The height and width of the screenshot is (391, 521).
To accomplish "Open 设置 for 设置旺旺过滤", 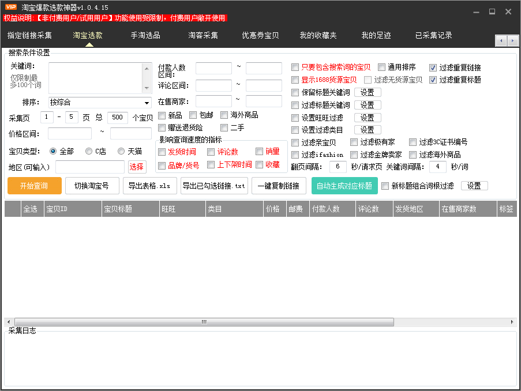I will [368, 118].
